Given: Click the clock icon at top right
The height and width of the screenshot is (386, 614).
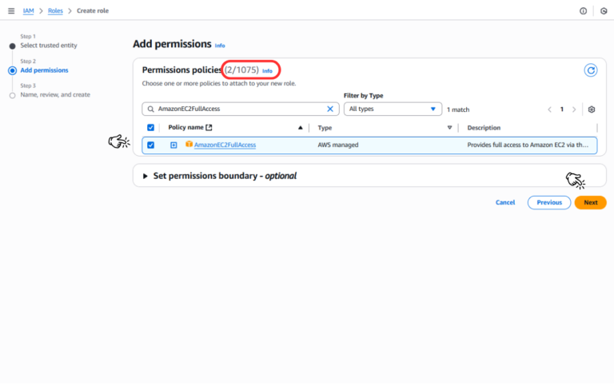Looking at the screenshot, I should coord(603,10).
